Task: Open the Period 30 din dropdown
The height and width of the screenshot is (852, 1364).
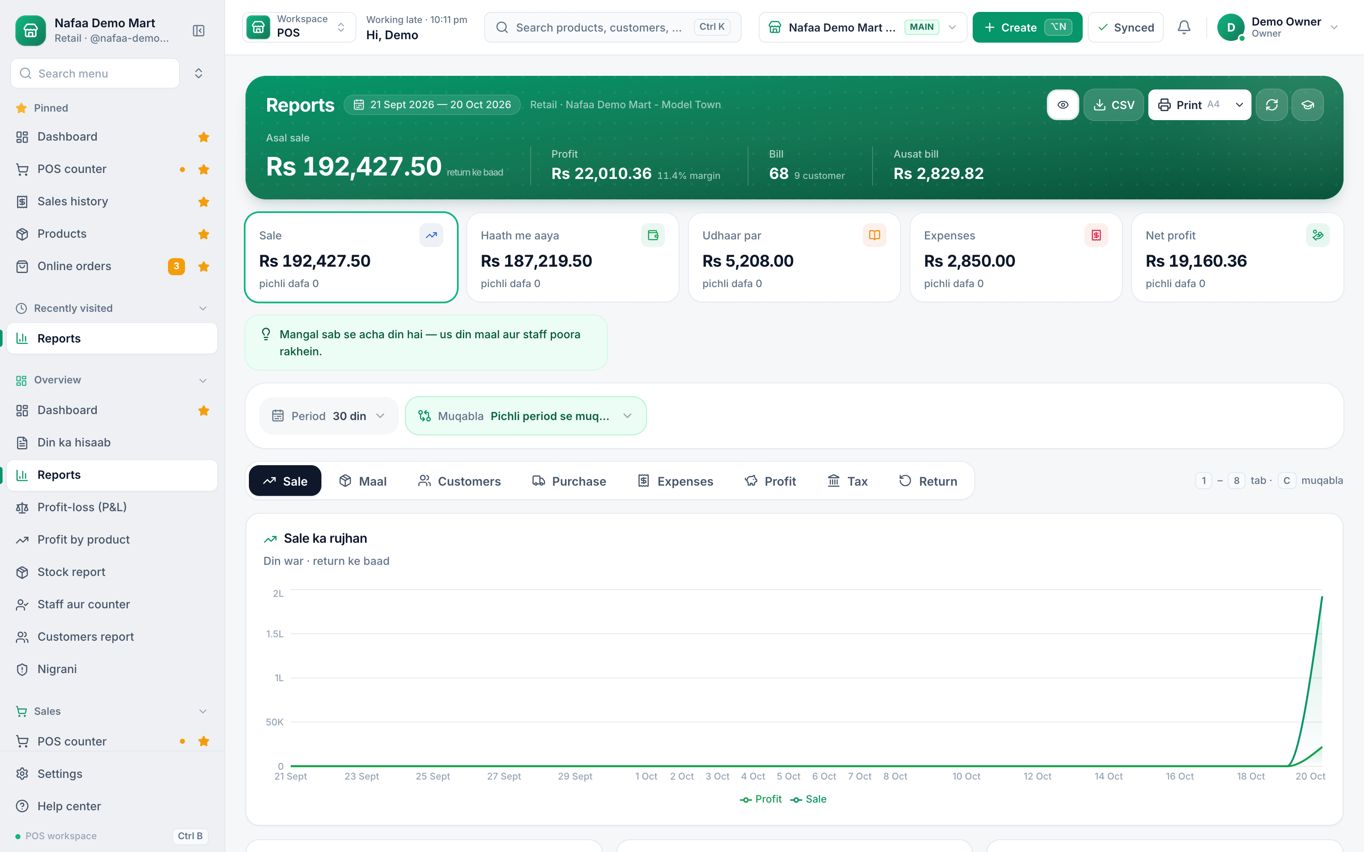Action: pos(329,416)
